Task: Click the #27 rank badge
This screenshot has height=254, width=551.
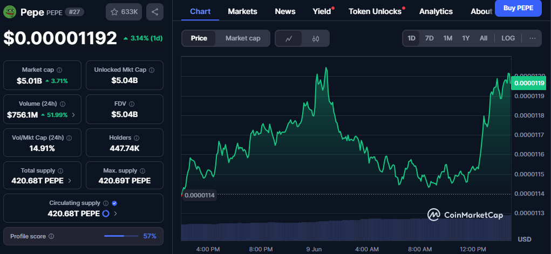Action: pos(74,12)
